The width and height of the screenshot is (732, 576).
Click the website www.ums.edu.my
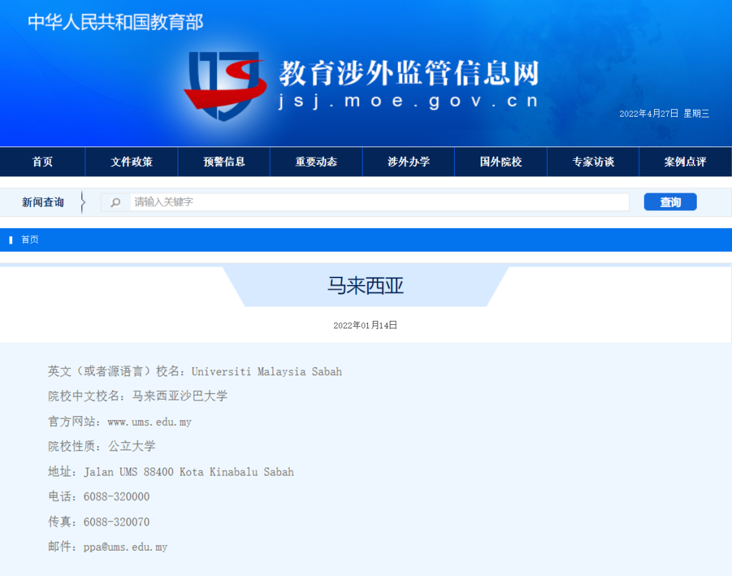click(149, 422)
